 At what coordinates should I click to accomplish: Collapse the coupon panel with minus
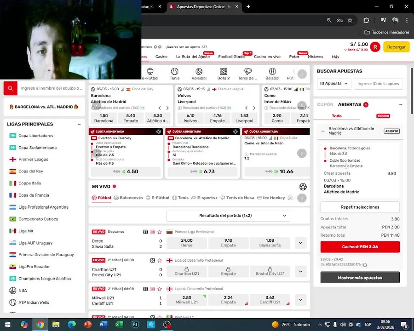tap(401, 105)
